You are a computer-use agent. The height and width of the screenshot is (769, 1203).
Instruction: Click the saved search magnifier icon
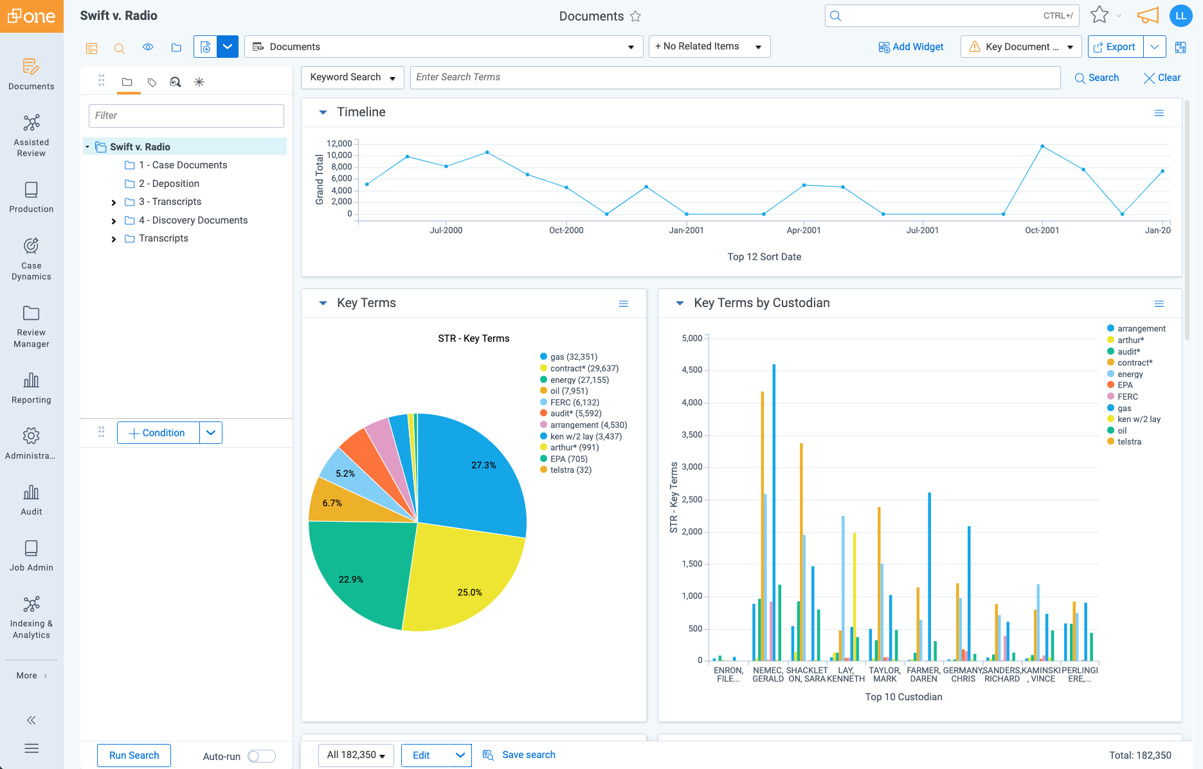175,82
